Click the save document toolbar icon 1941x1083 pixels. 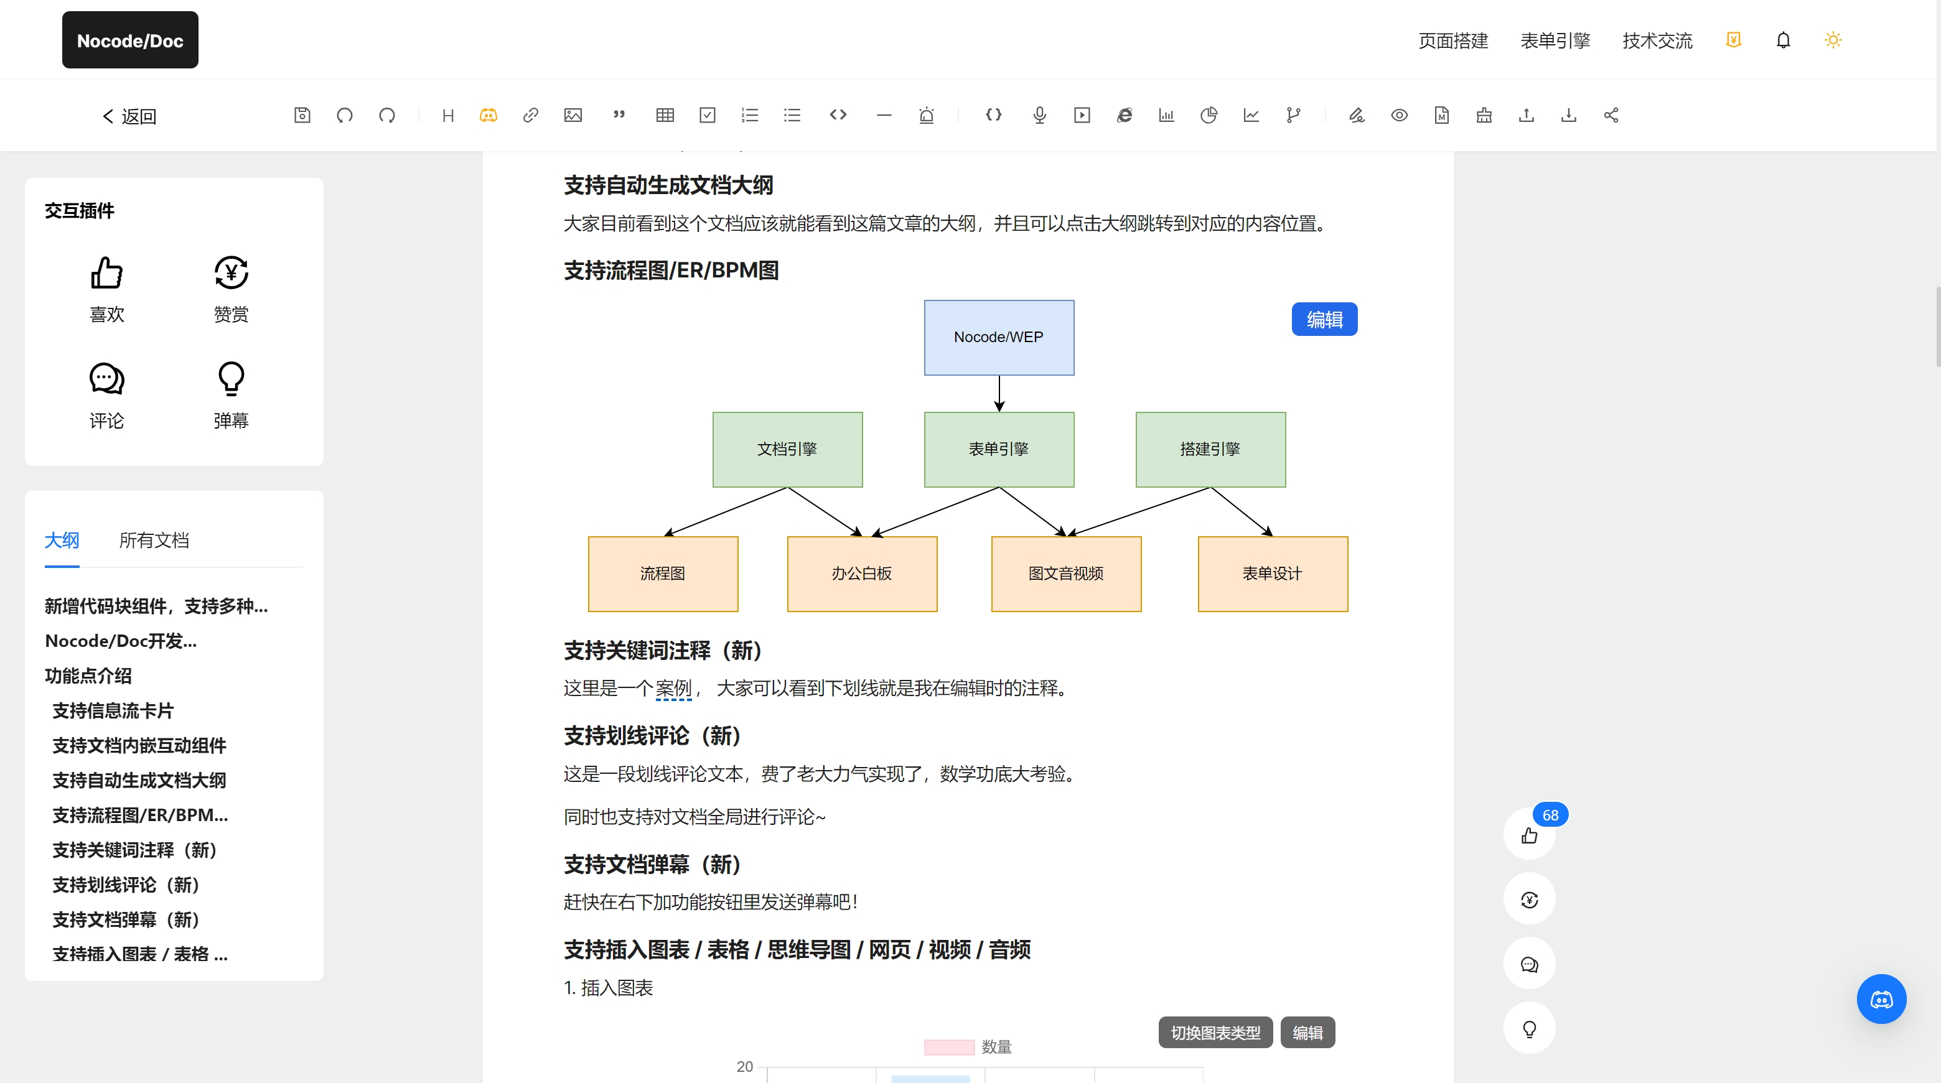(302, 115)
